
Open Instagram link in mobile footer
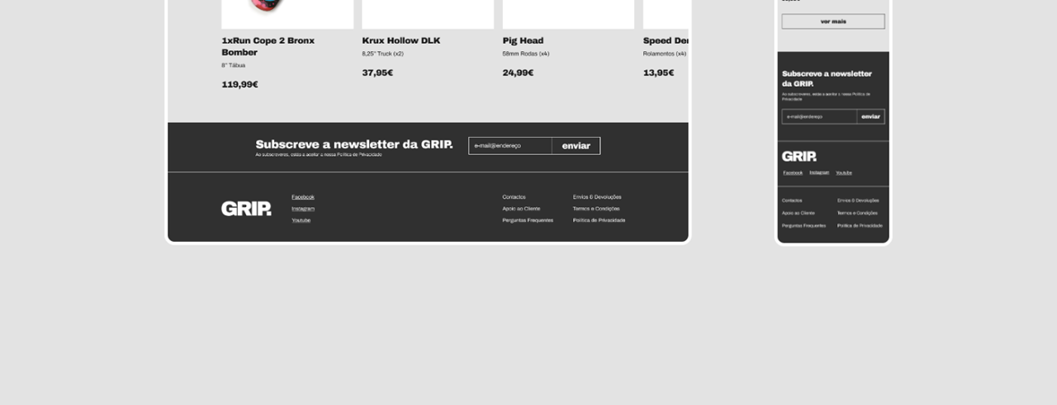(x=819, y=172)
